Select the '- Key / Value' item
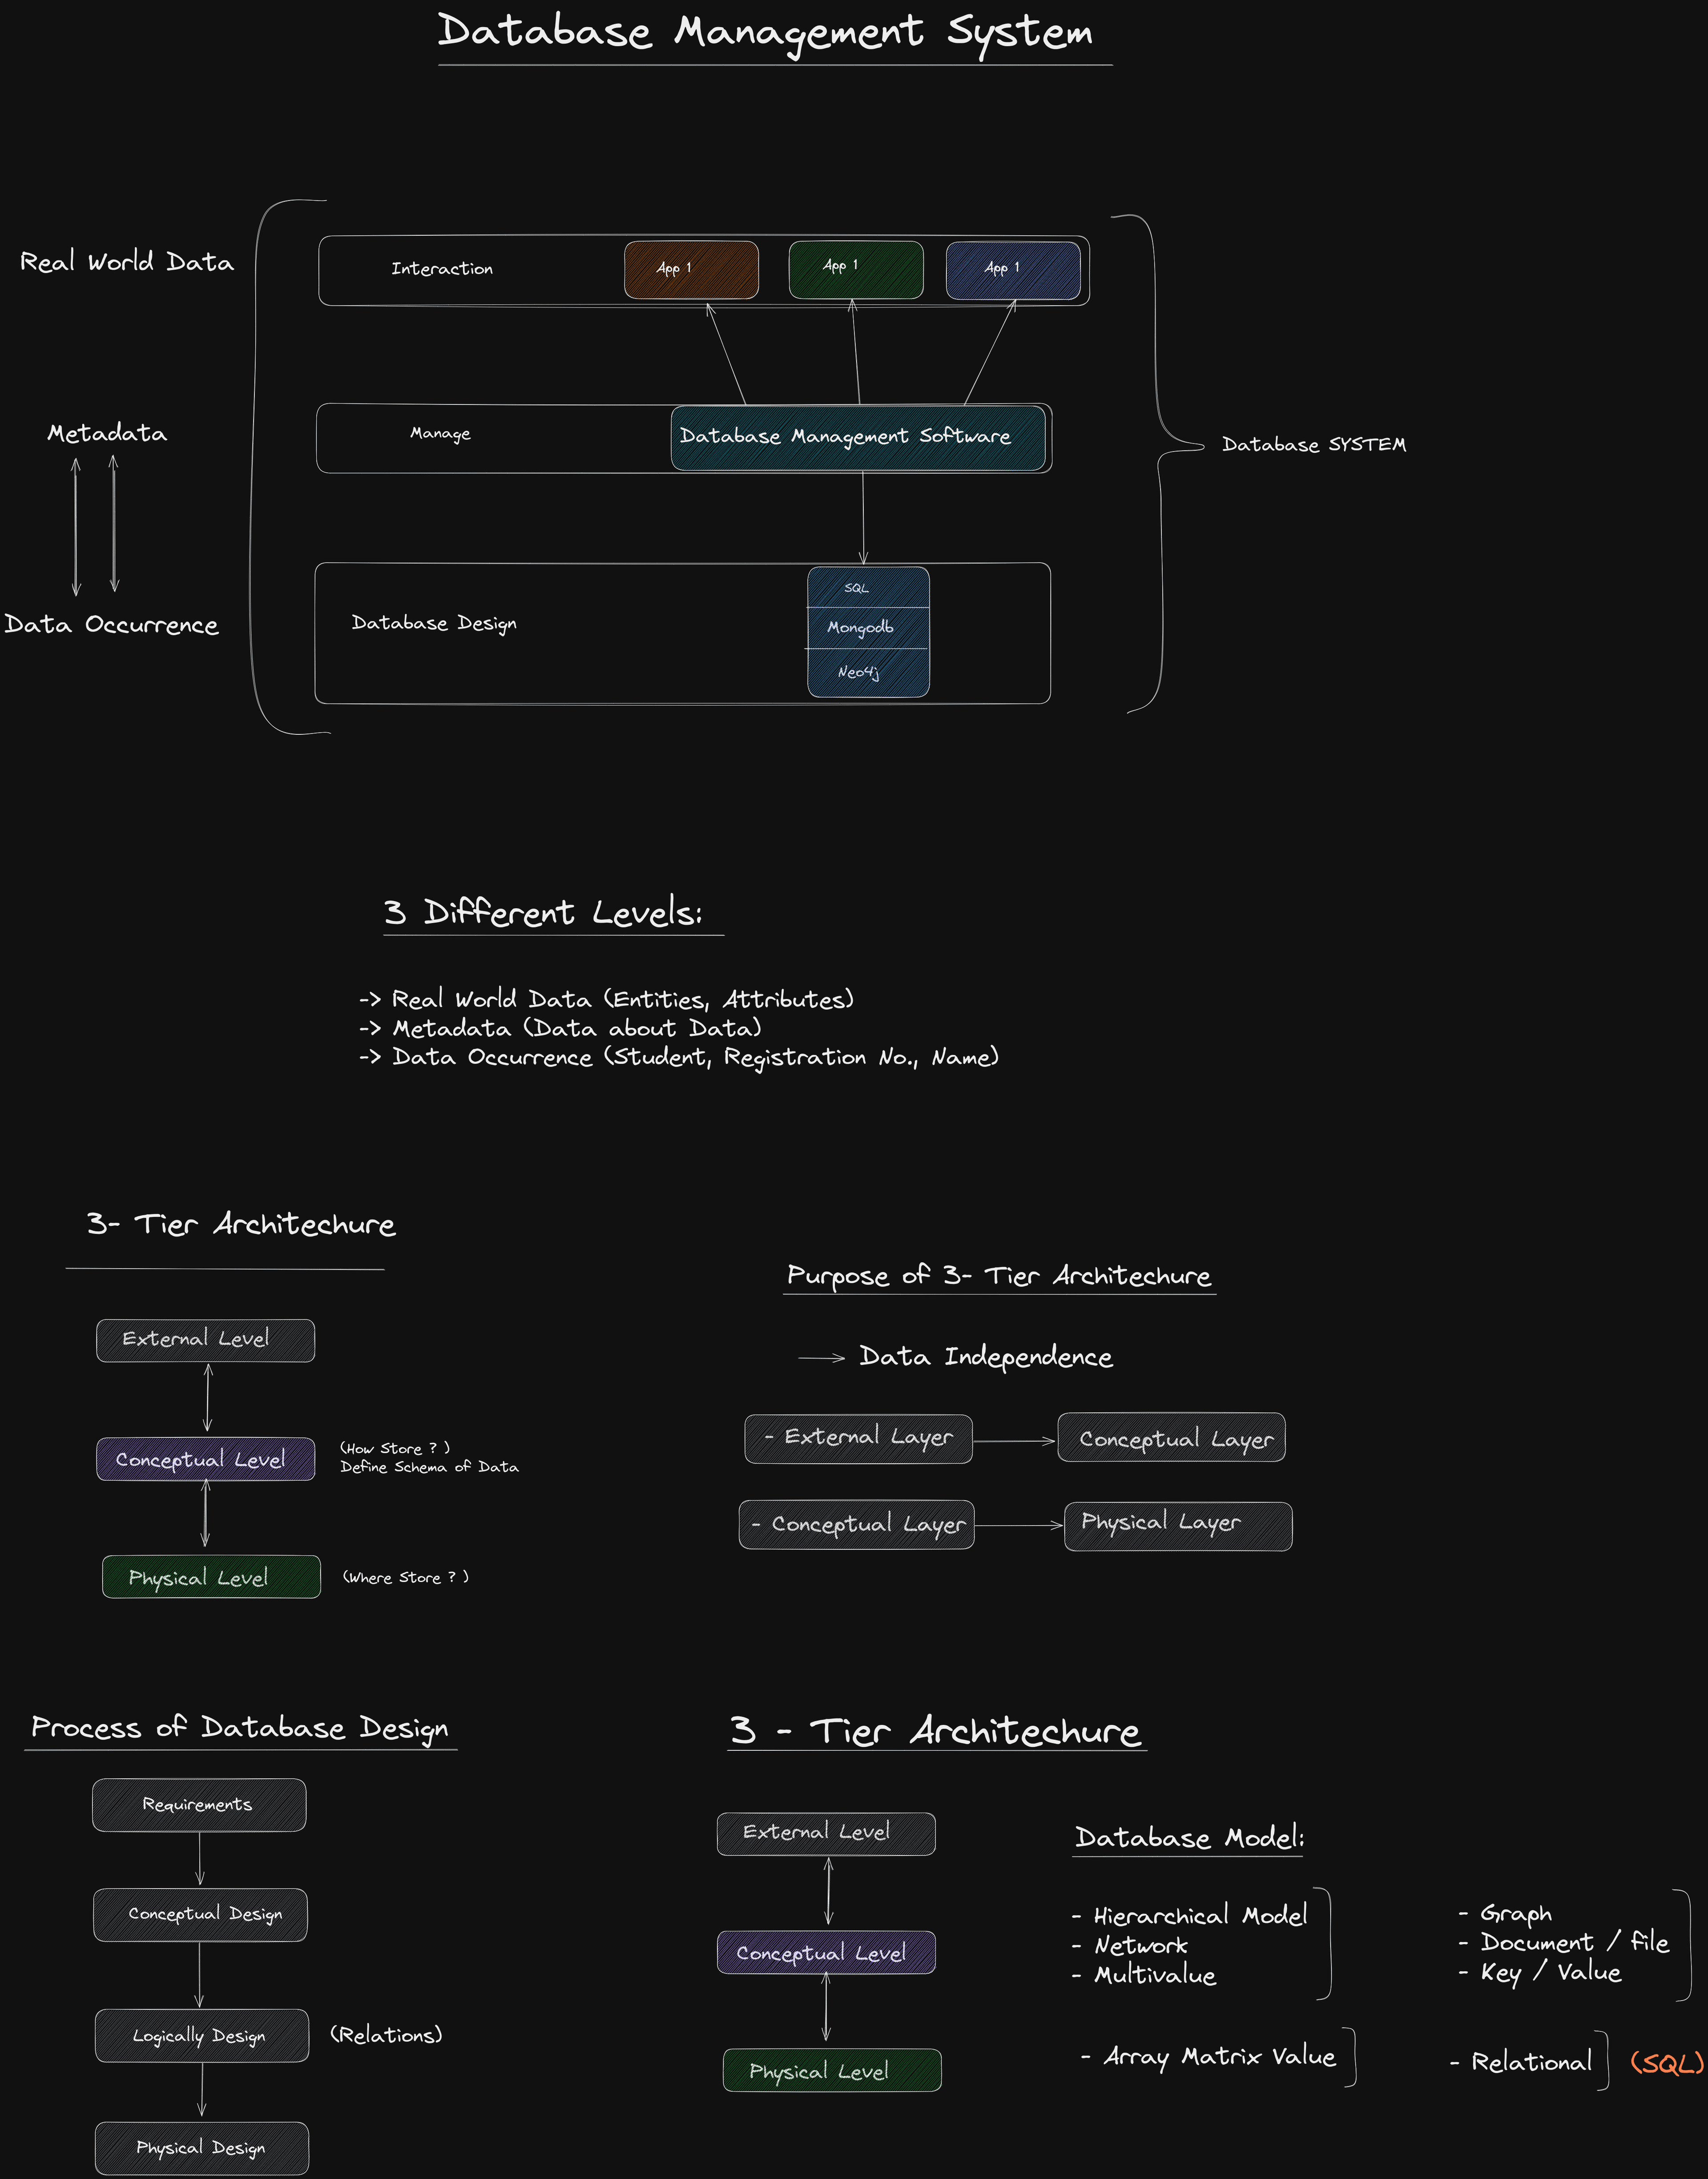1708x2179 pixels. [x=1540, y=1972]
